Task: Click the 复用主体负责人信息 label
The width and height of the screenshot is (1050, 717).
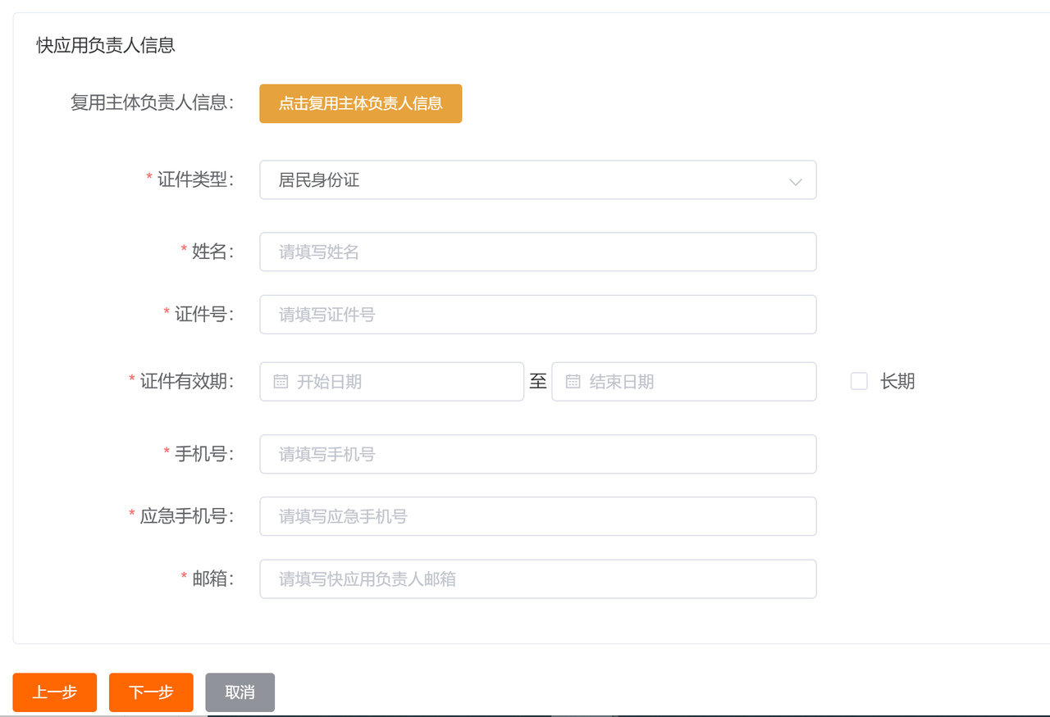Action: (x=152, y=102)
